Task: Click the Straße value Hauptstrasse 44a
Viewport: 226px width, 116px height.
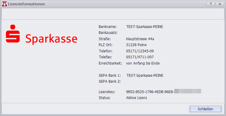Action: pos(140,39)
